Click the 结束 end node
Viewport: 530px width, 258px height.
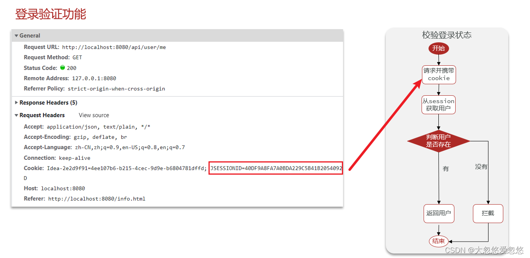(x=439, y=241)
